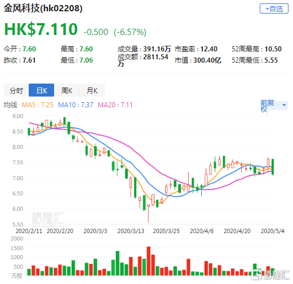Viewport: 293px width, 284px height.
Task: Click the lowest-wick candlestick near 5.50
Action: click(x=148, y=213)
